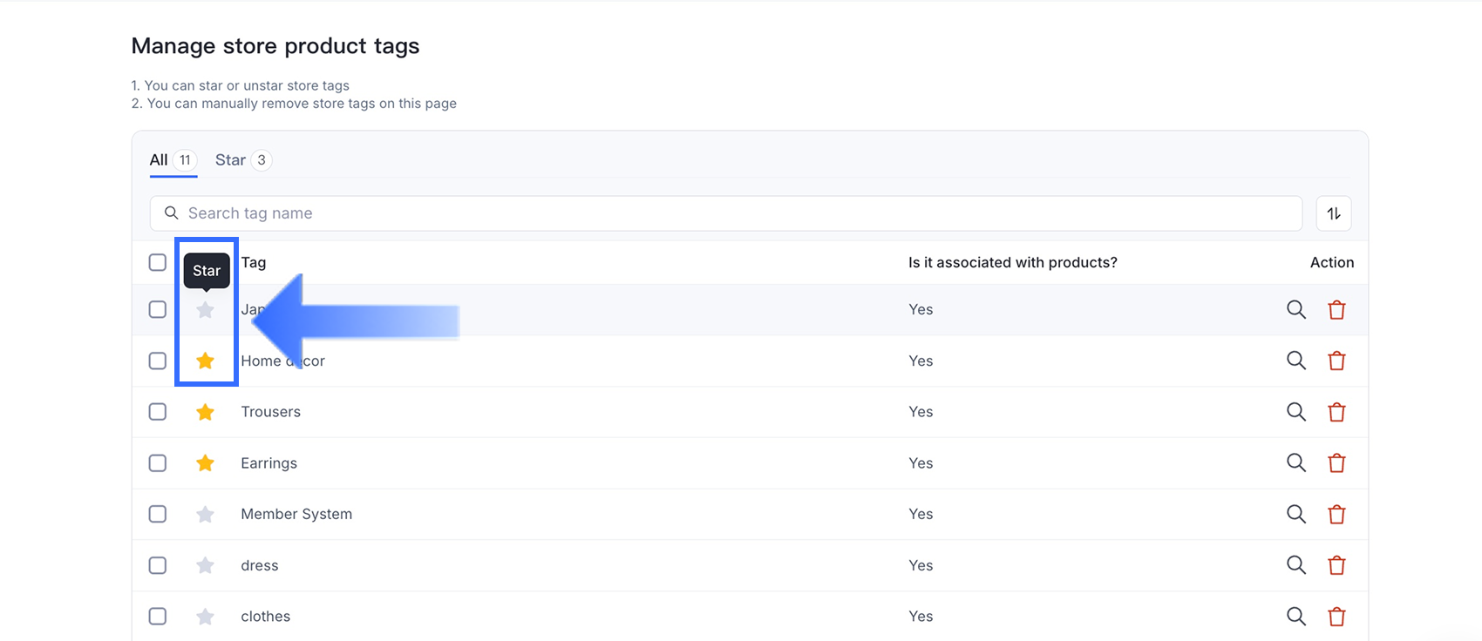This screenshot has height=641, width=1482.
Task: Check the select-all header checkbox
Action: coord(158,262)
